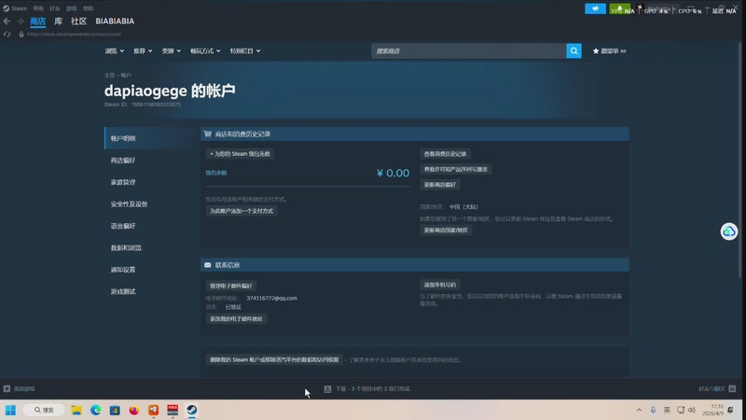Image resolution: width=746 pixels, height=420 pixels.
Task: Open the Steam menu in the top menu bar
Action: coord(19,8)
